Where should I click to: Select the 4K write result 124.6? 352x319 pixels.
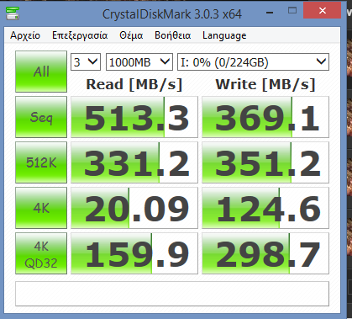pos(265,208)
